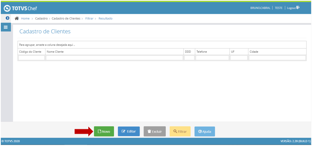This screenshot has width=313, height=147.
Task: Sort by UF column header
Action: 239,52
